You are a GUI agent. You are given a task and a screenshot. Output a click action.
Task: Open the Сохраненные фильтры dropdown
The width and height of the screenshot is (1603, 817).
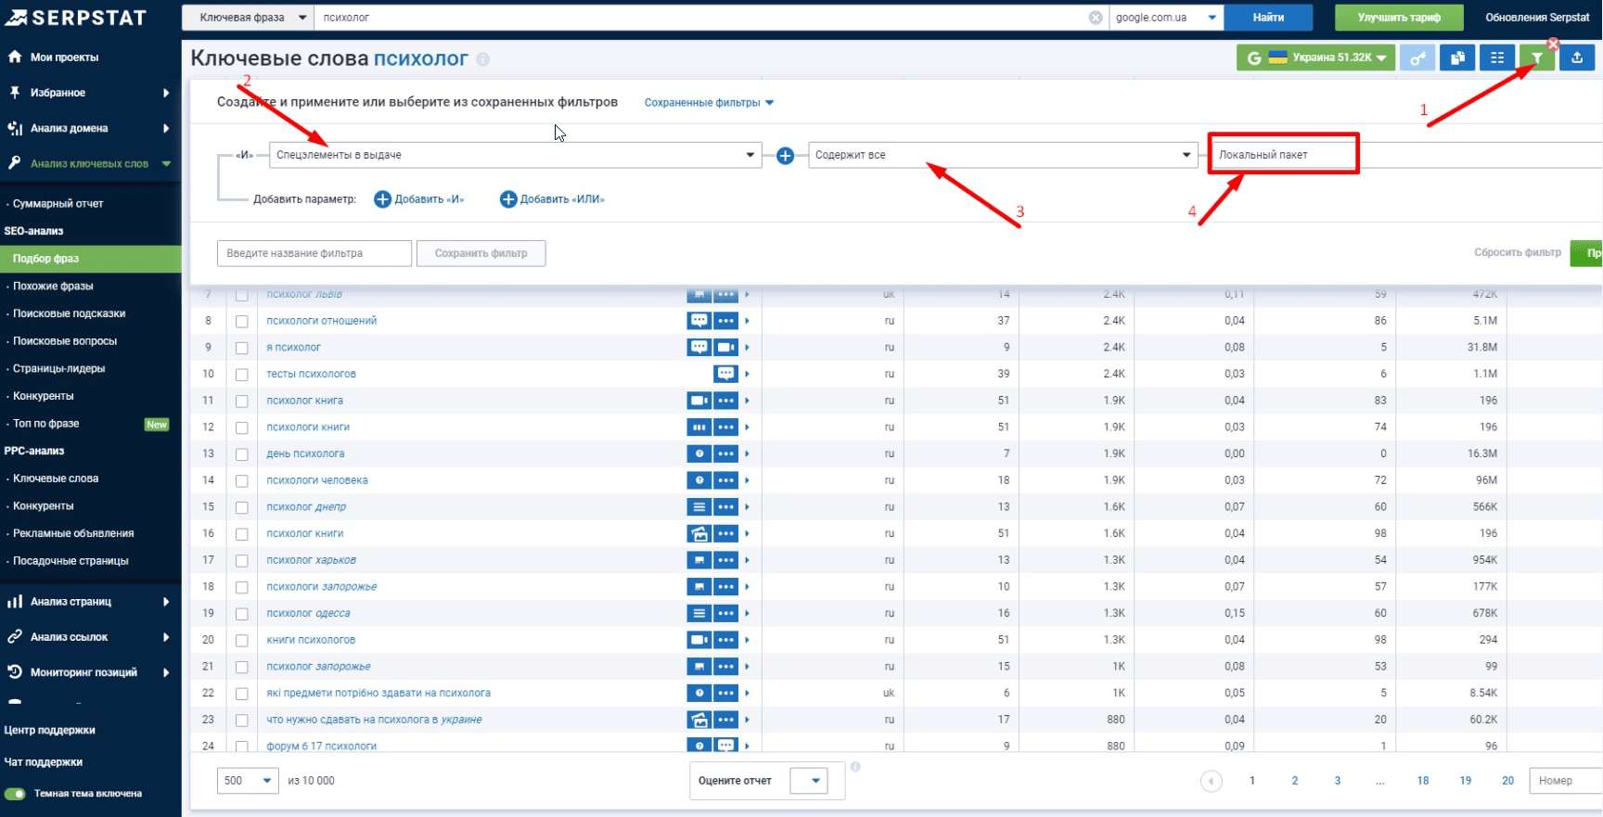pos(709,103)
